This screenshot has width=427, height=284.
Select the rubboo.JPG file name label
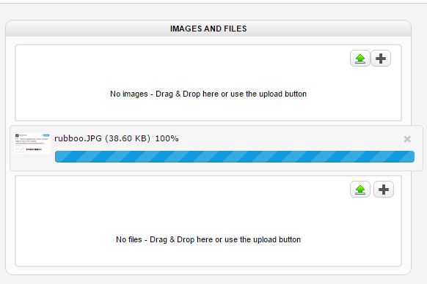[x=78, y=138]
